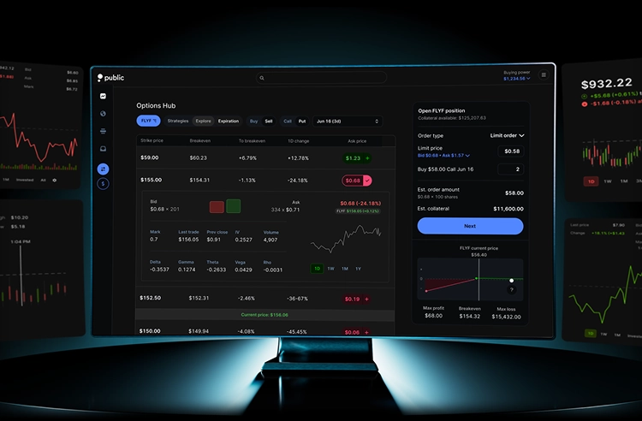Expand the Limit order type dropdown

508,135
